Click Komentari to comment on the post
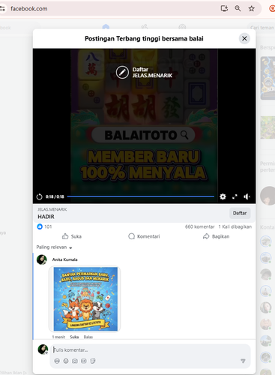Viewport: 275px width, 375px height. tap(144, 236)
